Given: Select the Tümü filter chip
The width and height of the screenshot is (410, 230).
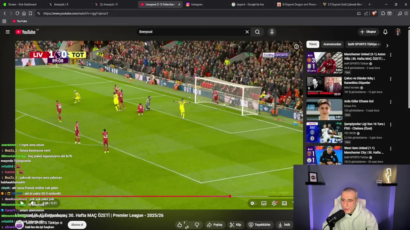Looking at the screenshot, I should [313, 44].
